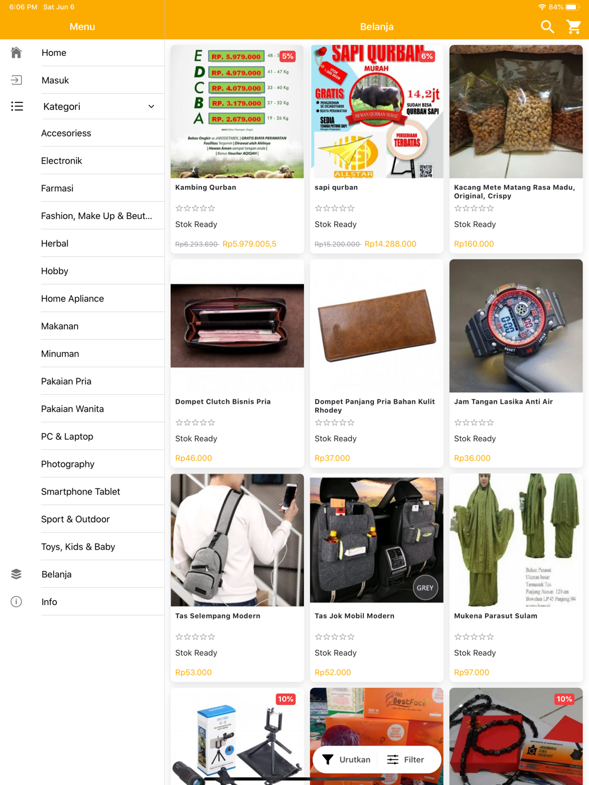Tap the Urutkan sort button

coord(347,760)
